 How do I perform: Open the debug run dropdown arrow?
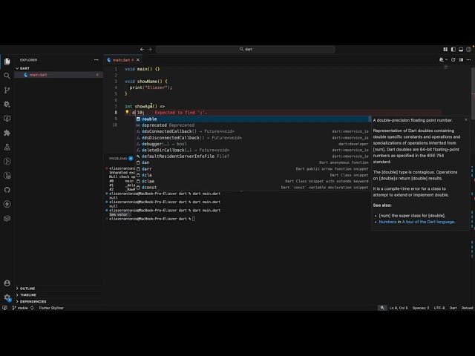(x=446, y=60)
